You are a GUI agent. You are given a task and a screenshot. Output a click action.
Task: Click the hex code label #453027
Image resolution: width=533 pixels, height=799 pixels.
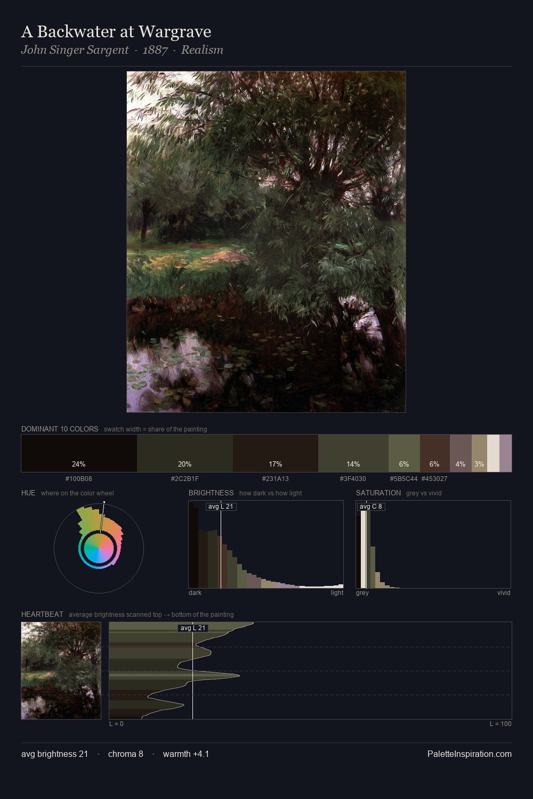tap(434, 479)
